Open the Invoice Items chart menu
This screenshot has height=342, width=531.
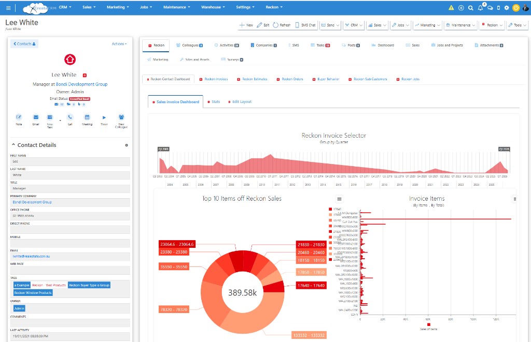click(x=515, y=199)
